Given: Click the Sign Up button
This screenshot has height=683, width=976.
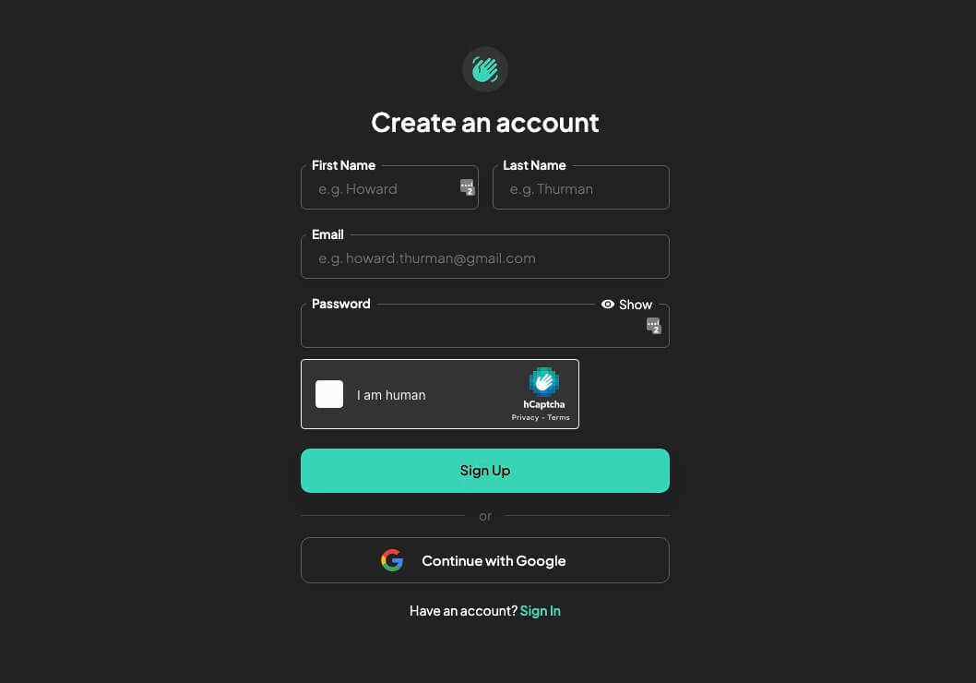Looking at the screenshot, I should coord(485,471).
